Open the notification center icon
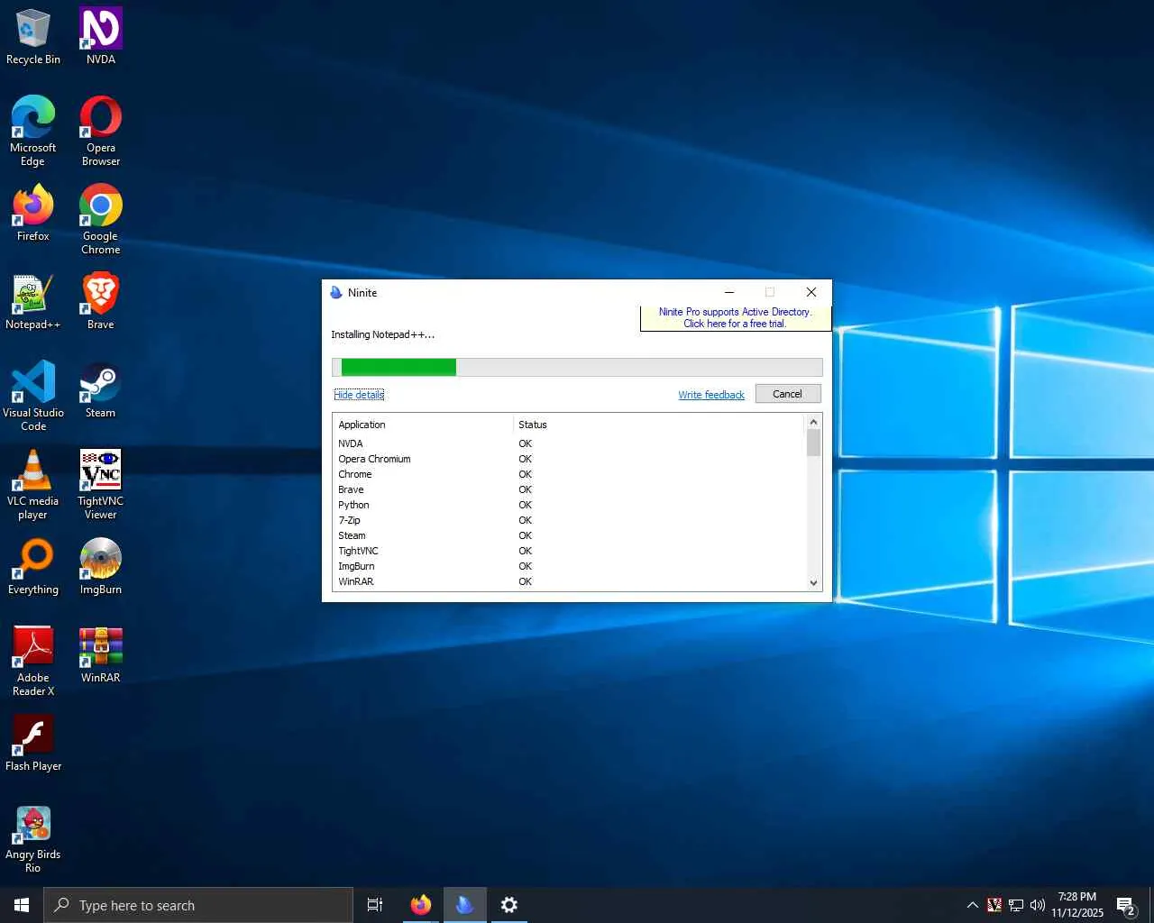Viewport: 1154px width, 923px height. click(x=1126, y=905)
